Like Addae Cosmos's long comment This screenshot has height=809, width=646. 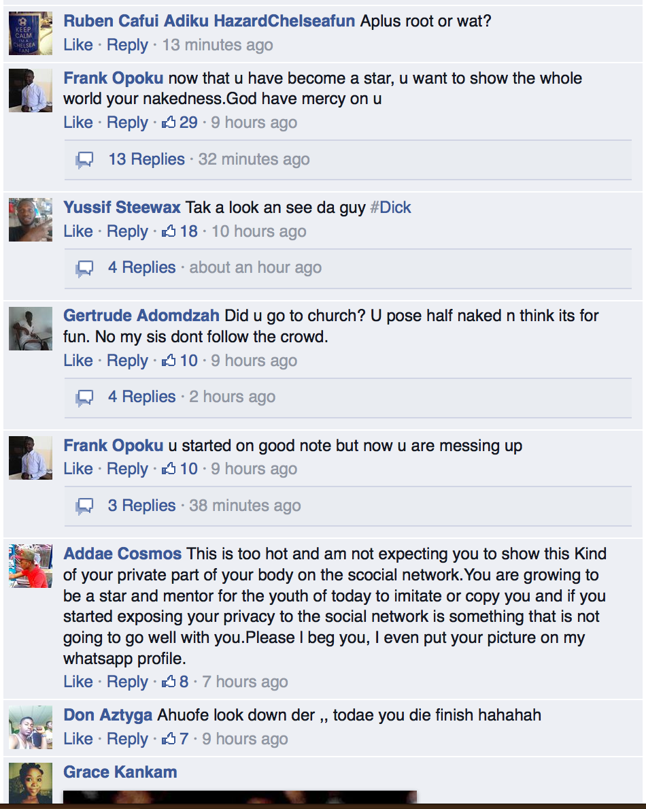(78, 682)
